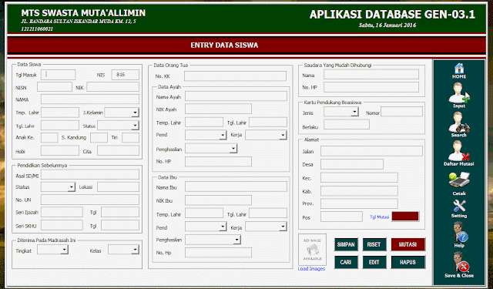Click the red MUTASI button
493x289 pixels.
pyautogui.click(x=407, y=244)
